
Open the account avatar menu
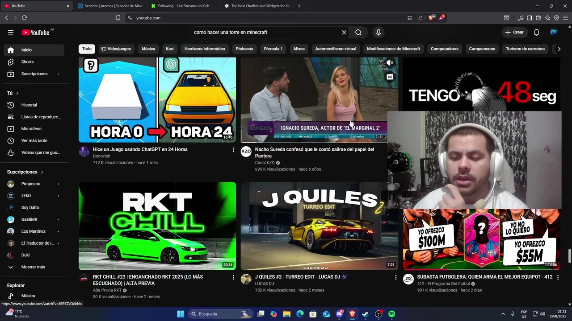(554, 32)
